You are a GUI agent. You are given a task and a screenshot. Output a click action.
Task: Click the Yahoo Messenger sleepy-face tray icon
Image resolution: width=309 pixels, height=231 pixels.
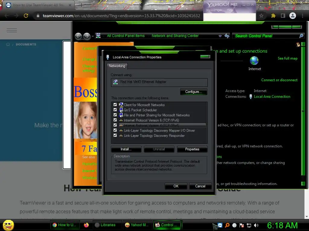coord(234,225)
